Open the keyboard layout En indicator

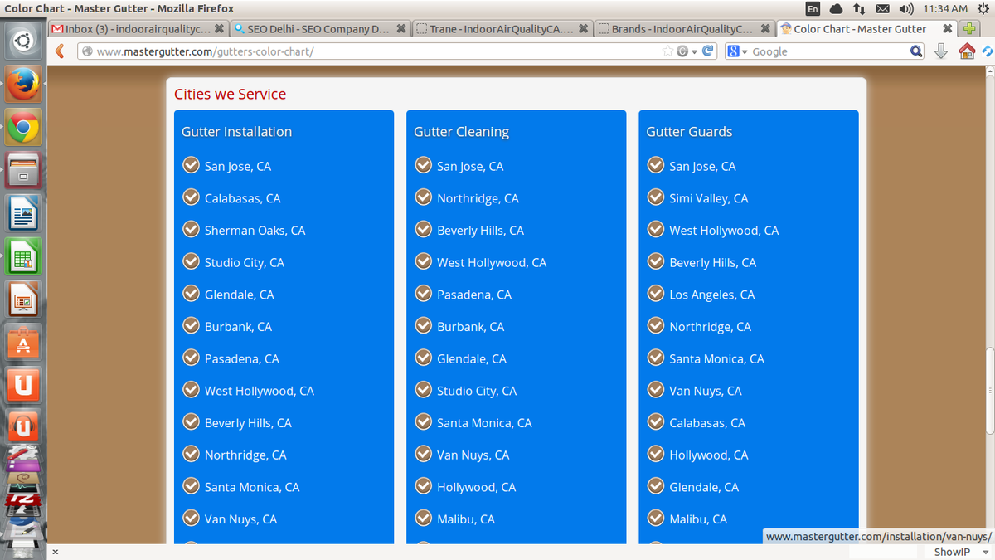pyautogui.click(x=813, y=8)
